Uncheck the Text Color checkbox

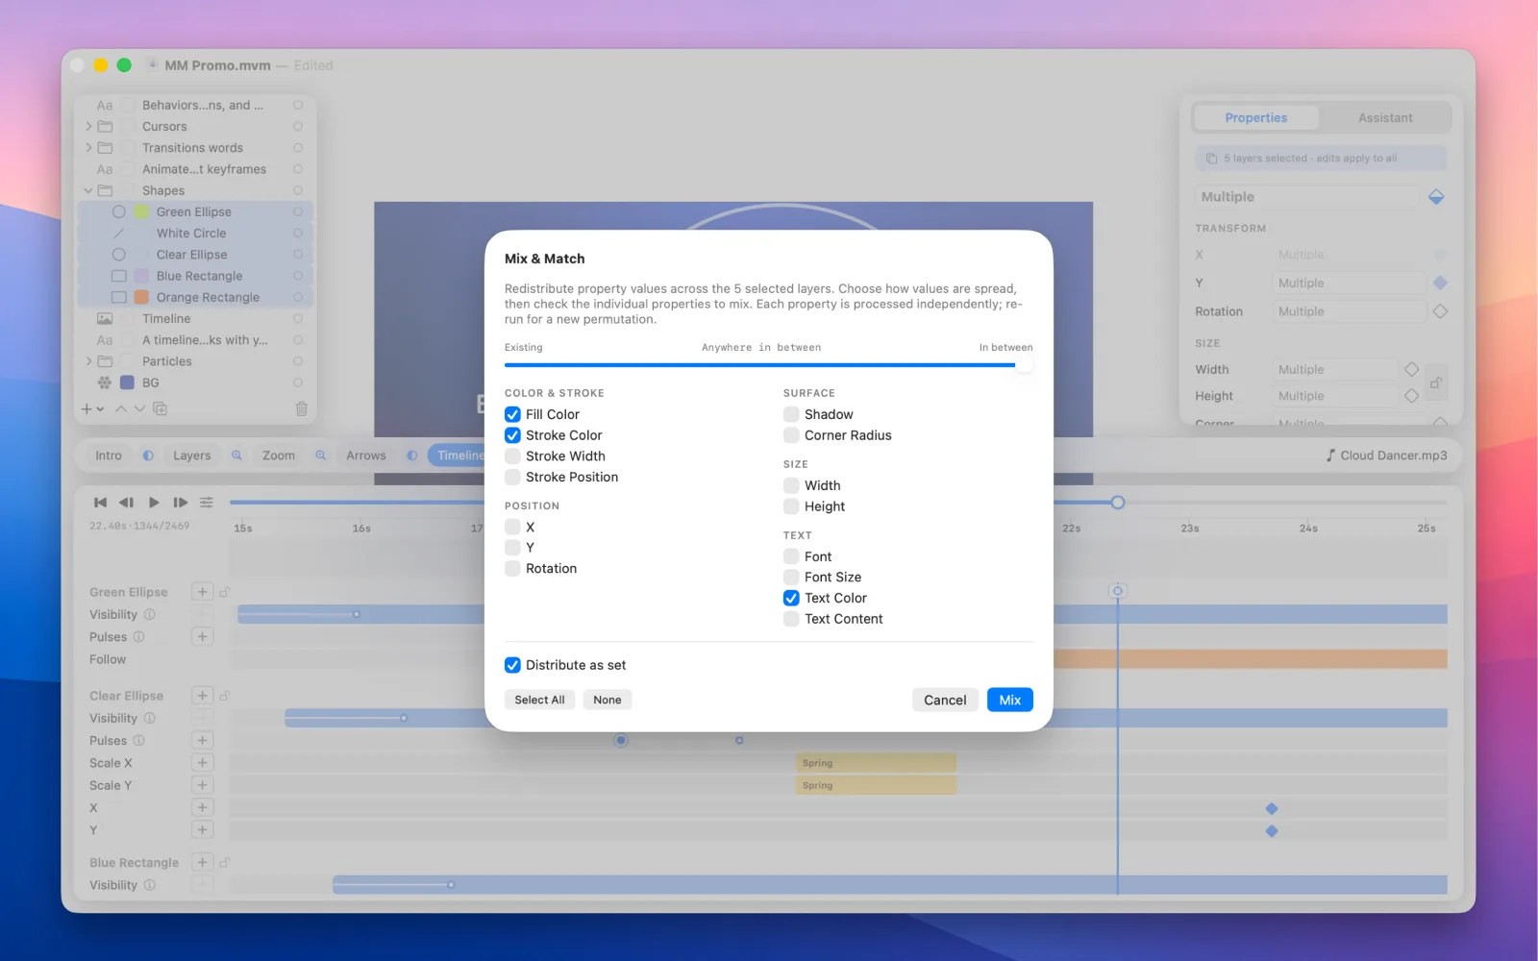coord(791,598)
